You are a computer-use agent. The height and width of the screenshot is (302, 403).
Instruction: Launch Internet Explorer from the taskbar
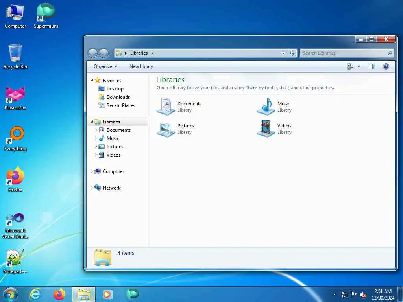point(35,294)
